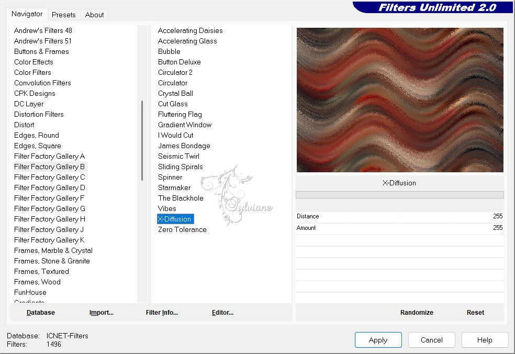The width and height of the screenshot is (515, 354).
Task: Open Filter Info...
Action: (162, 313)
